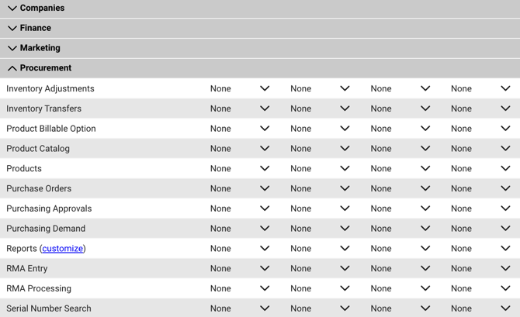Open the customize link beside Reports
The height and width of the screenshot is (317, 520).
coord(62,249)
